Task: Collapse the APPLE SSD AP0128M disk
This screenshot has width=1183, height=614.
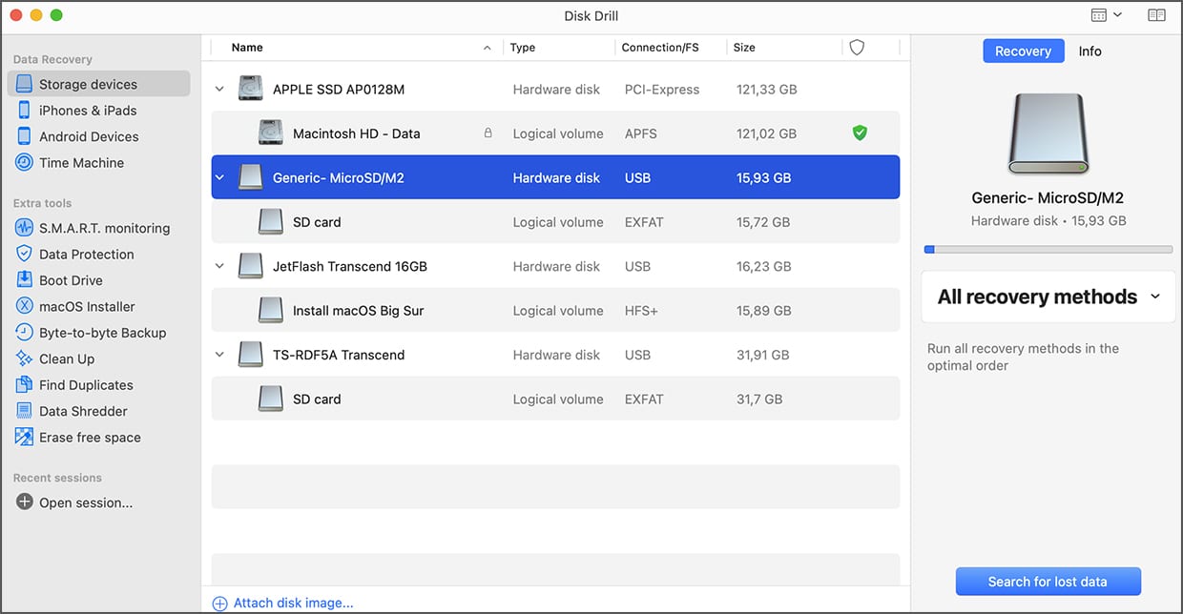Action: 219,90
